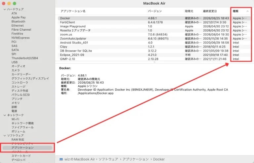
Task: Select ディスク作成 in the sidebar
Action: tap(20, 91)
